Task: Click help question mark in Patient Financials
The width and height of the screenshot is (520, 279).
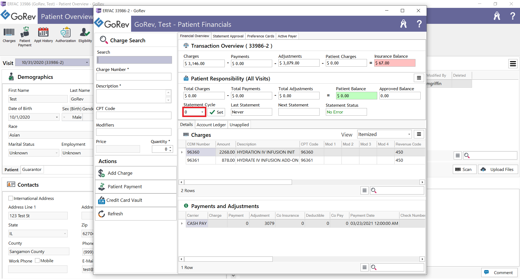Action: (x=419, y=24)
